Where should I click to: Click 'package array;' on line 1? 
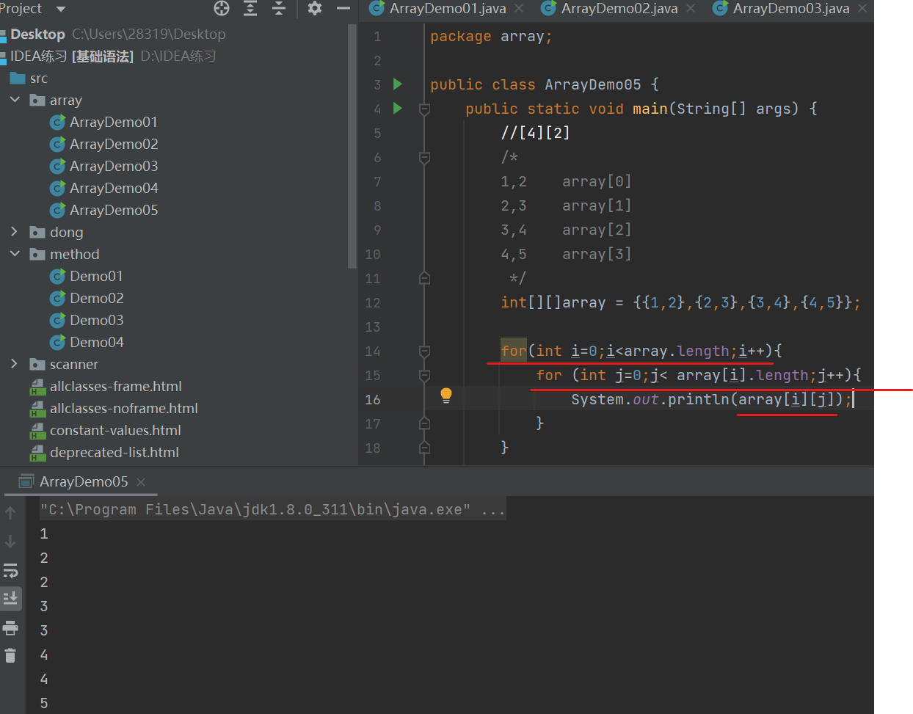point(491,36)
